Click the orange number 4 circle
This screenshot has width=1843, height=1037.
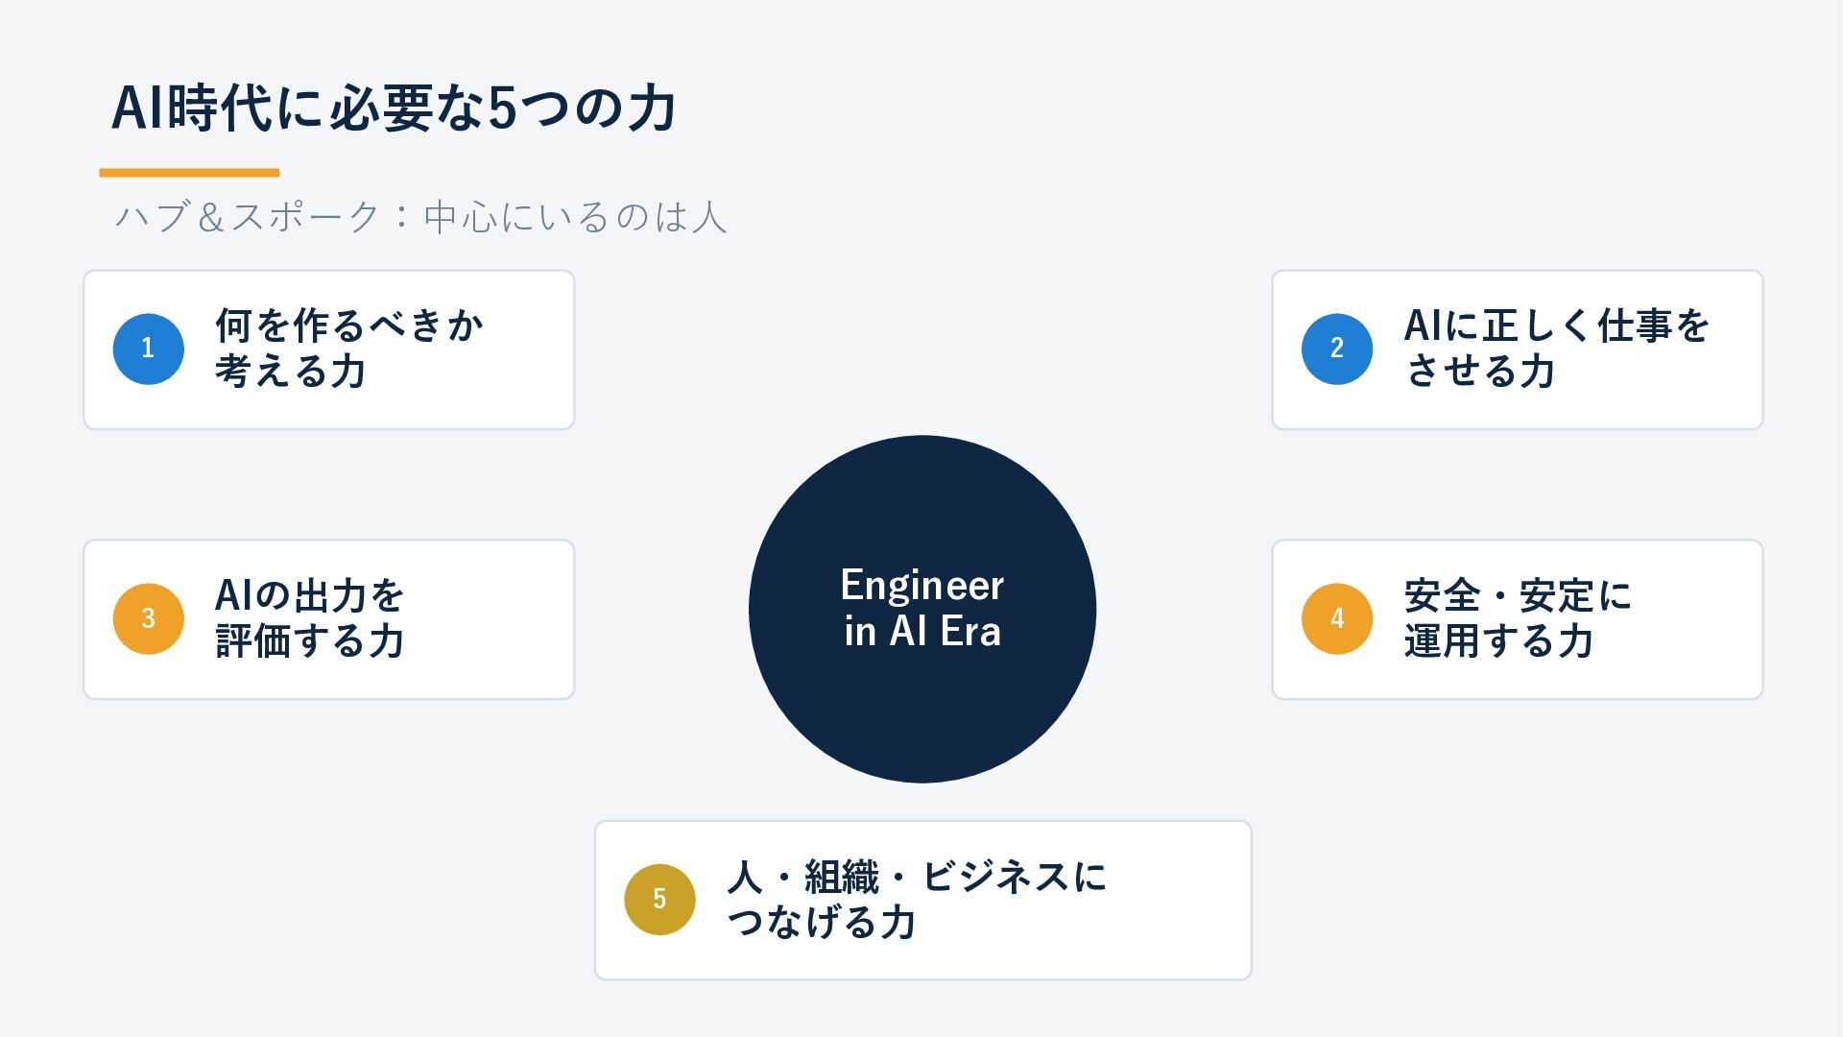1337,619
